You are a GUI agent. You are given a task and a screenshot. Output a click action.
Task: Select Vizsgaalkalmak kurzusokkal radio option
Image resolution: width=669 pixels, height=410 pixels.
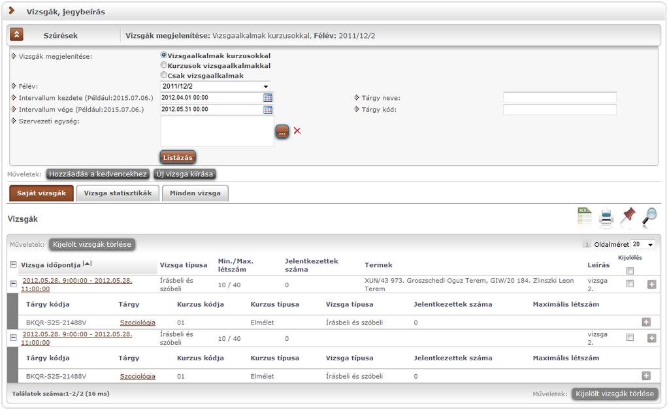point(163,55)
